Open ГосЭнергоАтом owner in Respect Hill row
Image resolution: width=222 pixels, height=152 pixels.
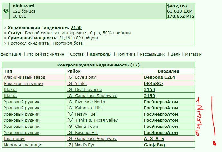(x=161, y=132)
